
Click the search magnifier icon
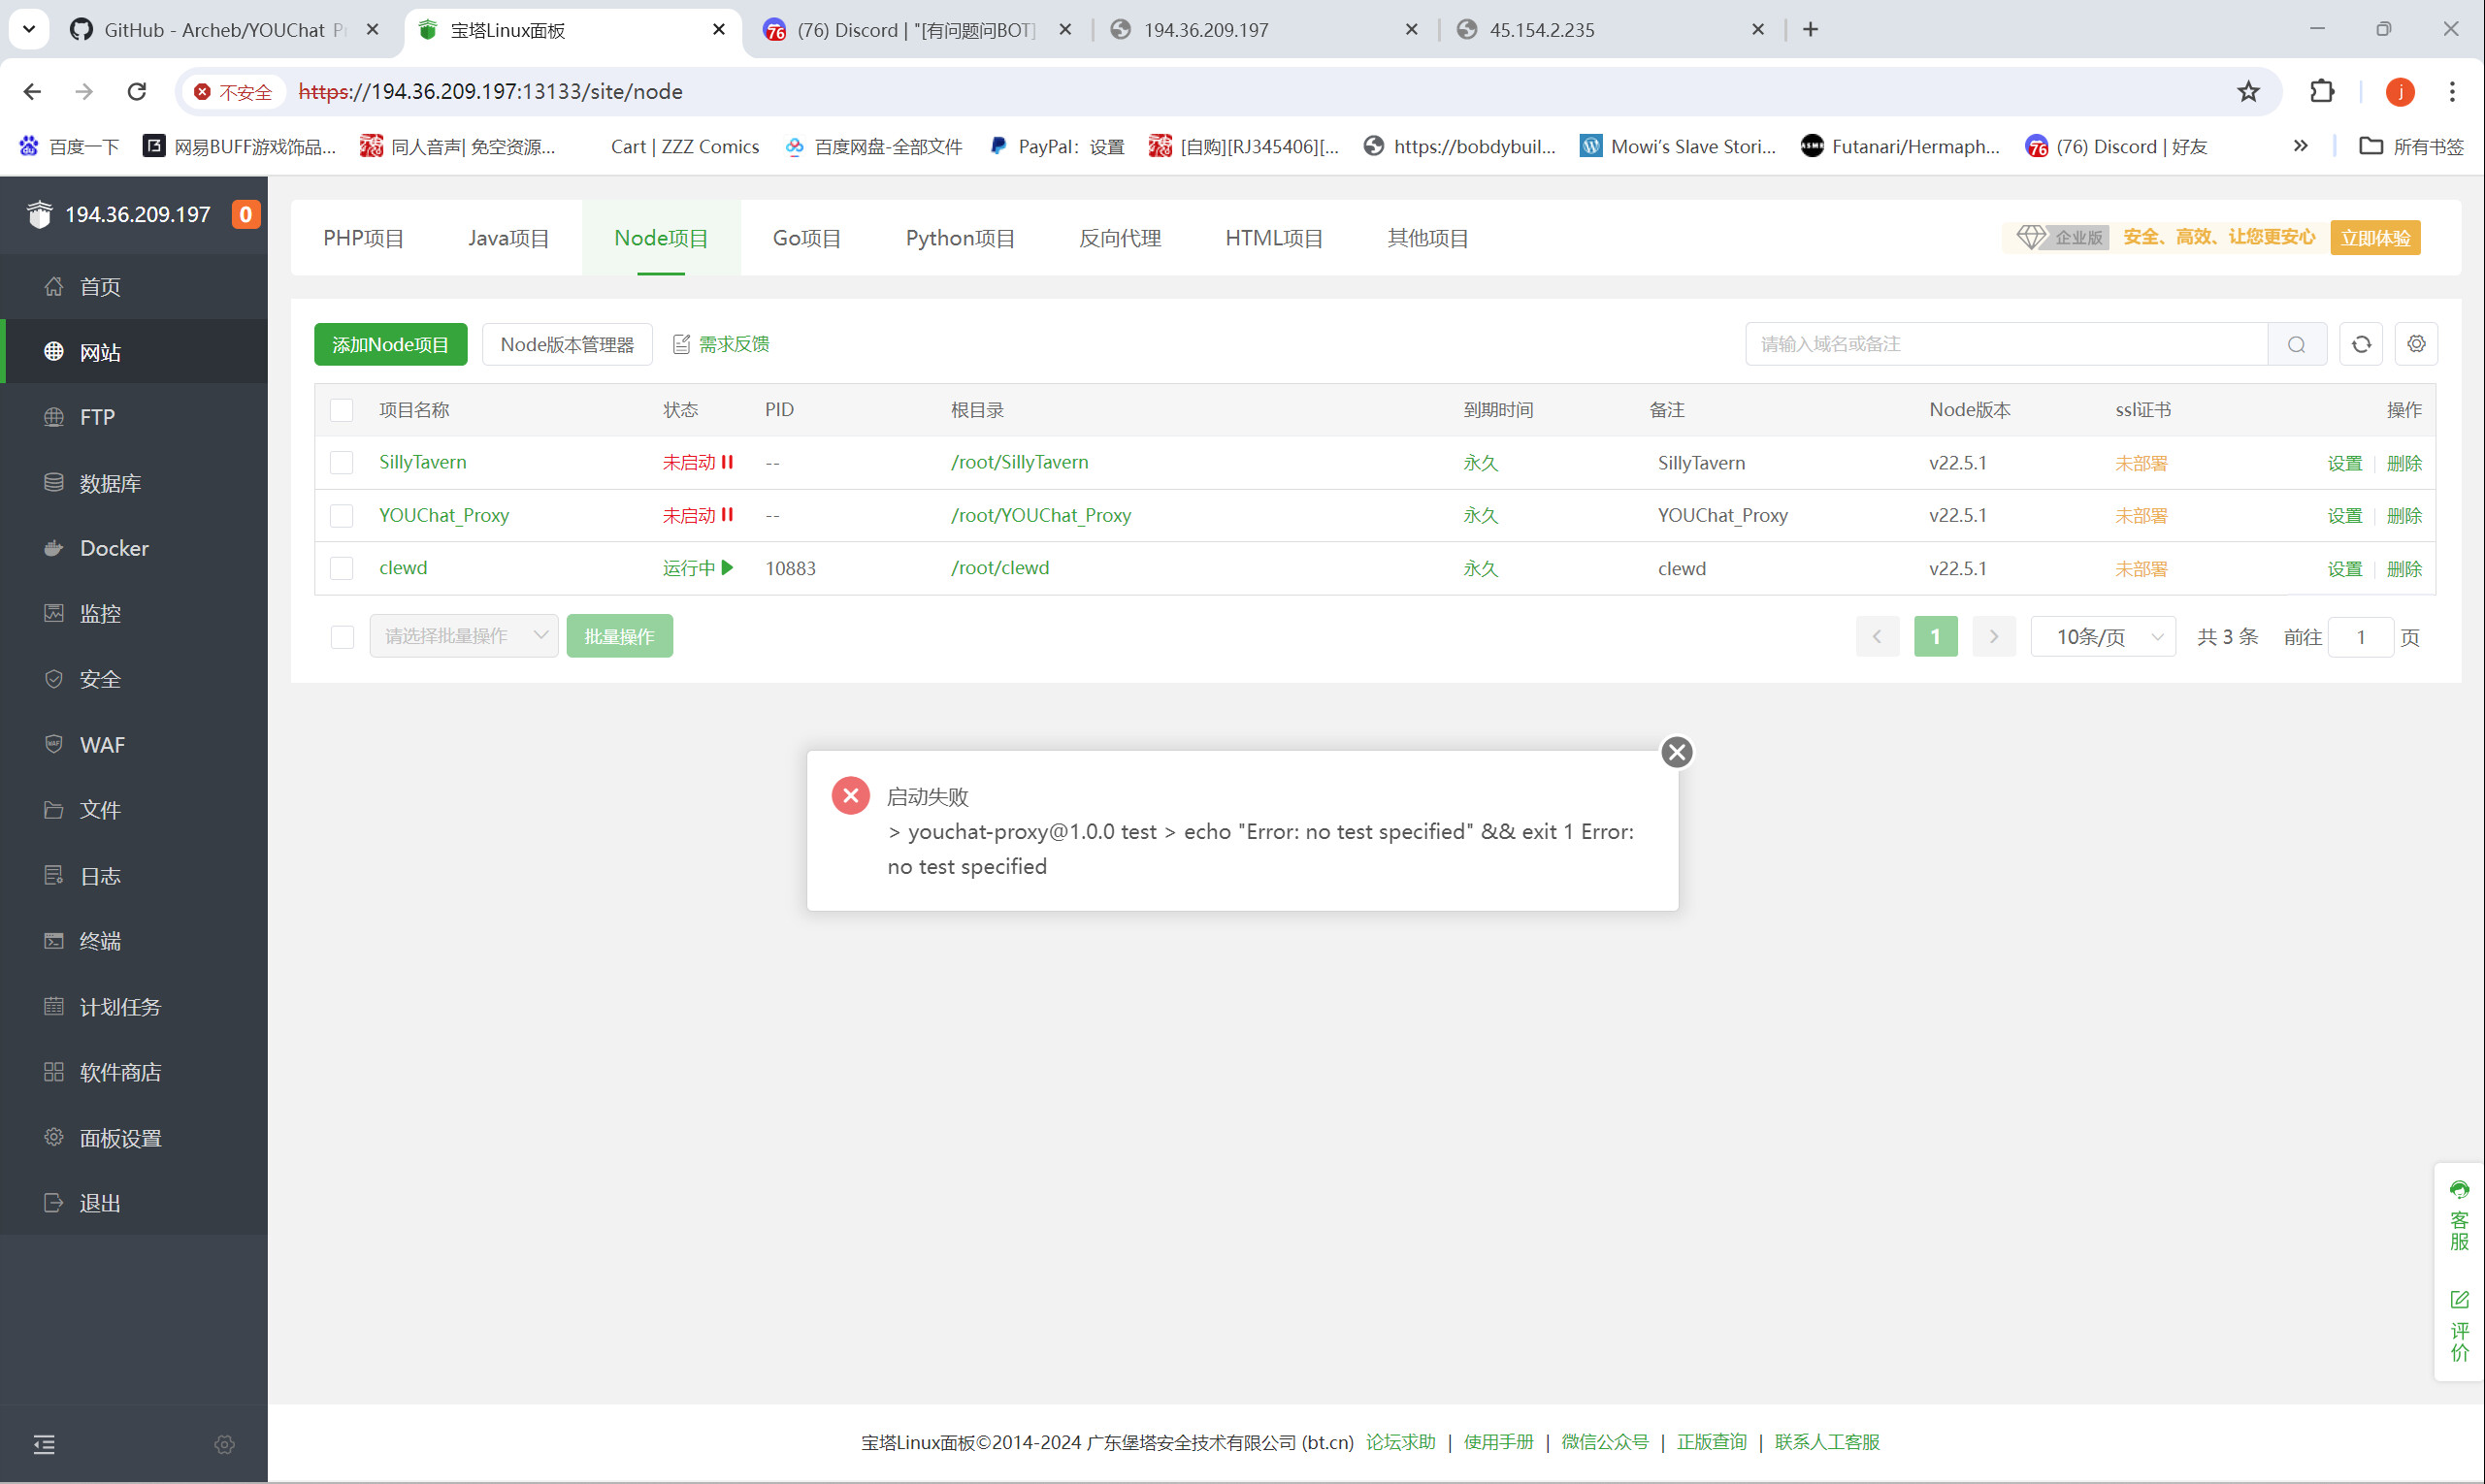[x=2296, y=344]
